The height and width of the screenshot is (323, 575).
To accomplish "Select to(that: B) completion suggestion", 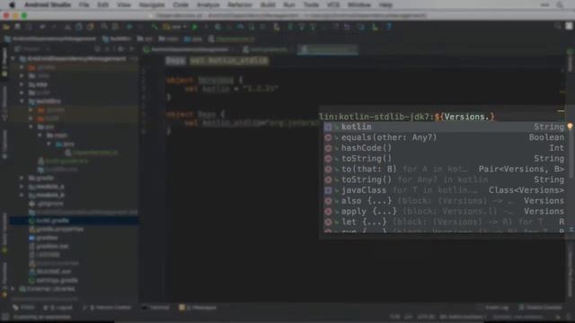I will tap(445, 170).
